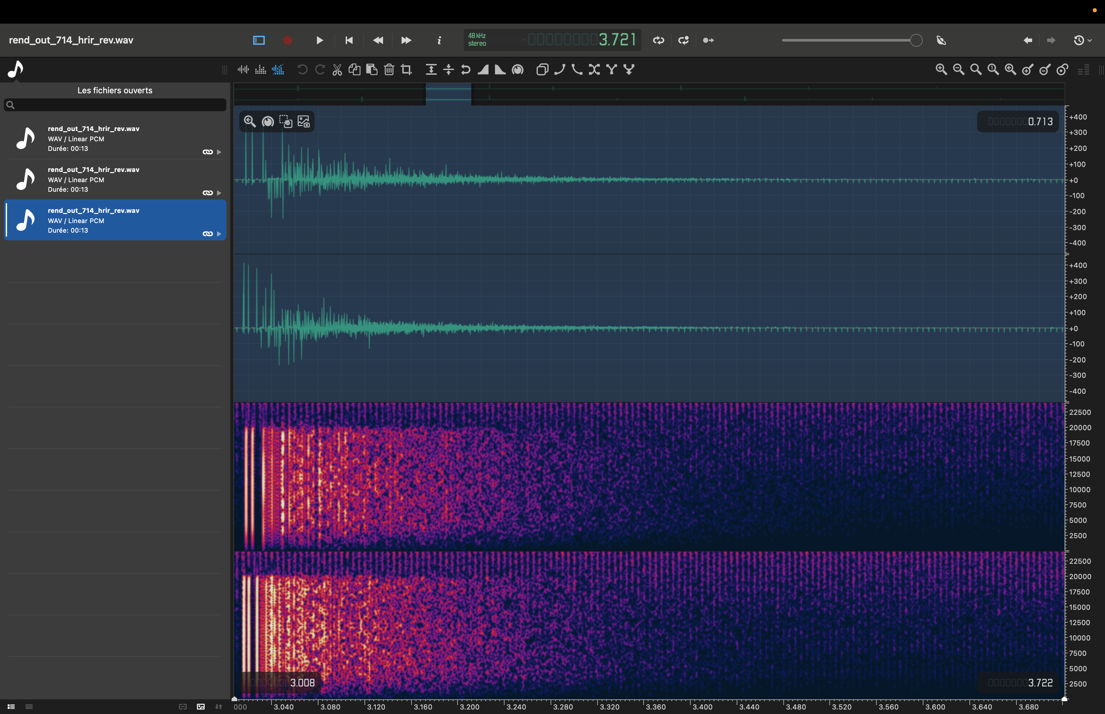This screenshot has height=714, width=1105.
Task: Click the image snapshot camera icon
Action: point(303,121)
